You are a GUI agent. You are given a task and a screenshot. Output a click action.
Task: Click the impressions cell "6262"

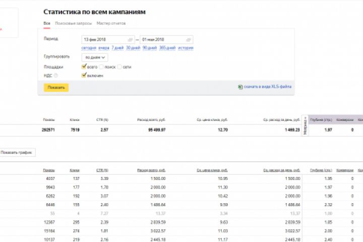[50, 196]
